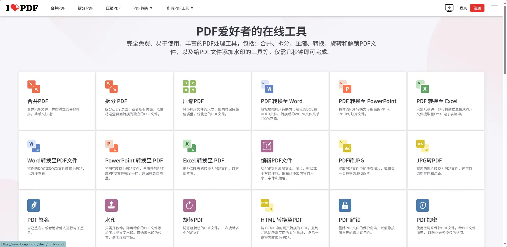Click the scrollbar down arrow
This screenshot has height=247, width=507.
(x=505, y=244)
